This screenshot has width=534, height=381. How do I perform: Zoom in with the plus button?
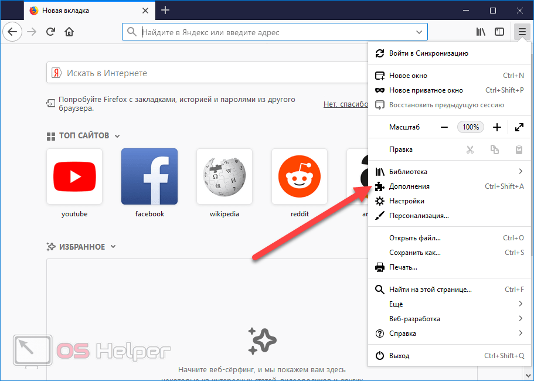[497, 127]
